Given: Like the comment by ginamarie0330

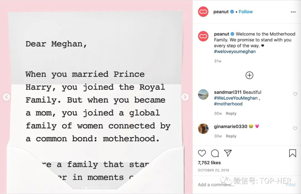Looking at the screenshot, I should click(295, 128).
